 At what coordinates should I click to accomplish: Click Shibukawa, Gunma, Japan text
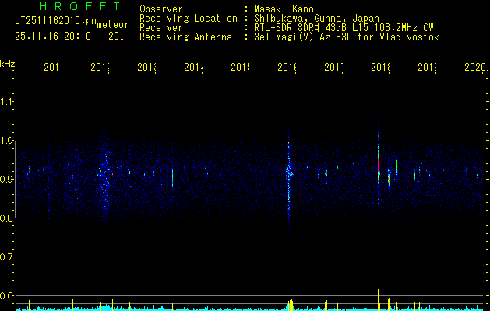(x=316, y=19)
